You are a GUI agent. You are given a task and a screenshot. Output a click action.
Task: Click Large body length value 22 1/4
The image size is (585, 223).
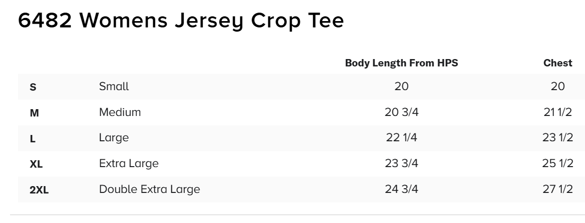[401, 138]
